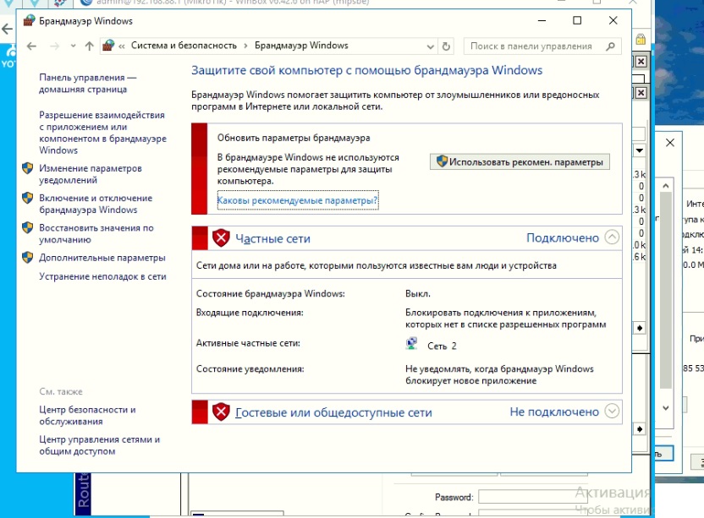Click 'Состояние брандмауэра Windows:' label

click(x=271, y=294)
